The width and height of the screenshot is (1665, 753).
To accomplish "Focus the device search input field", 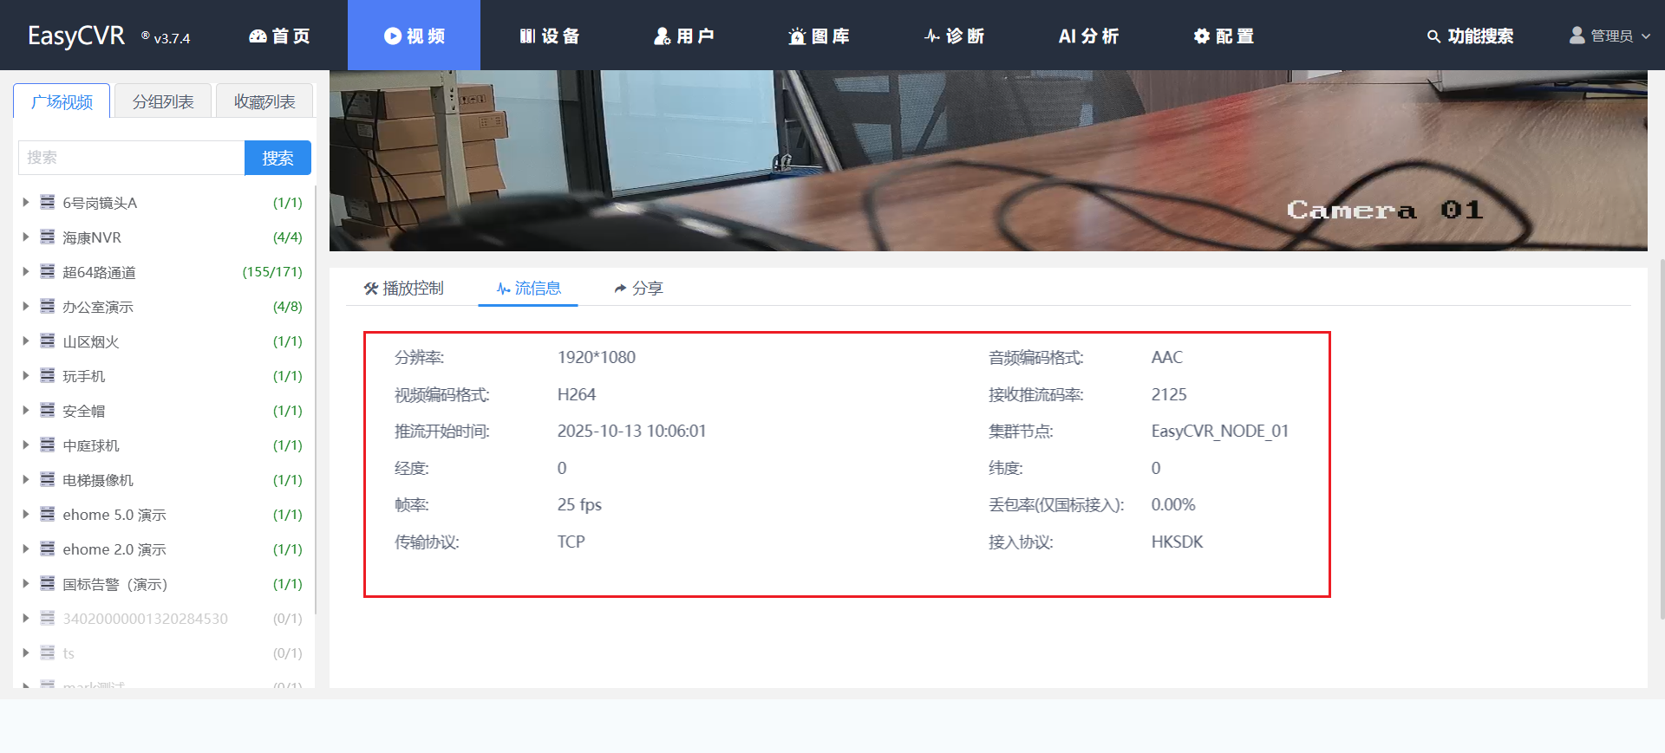I will click(131, 158).
